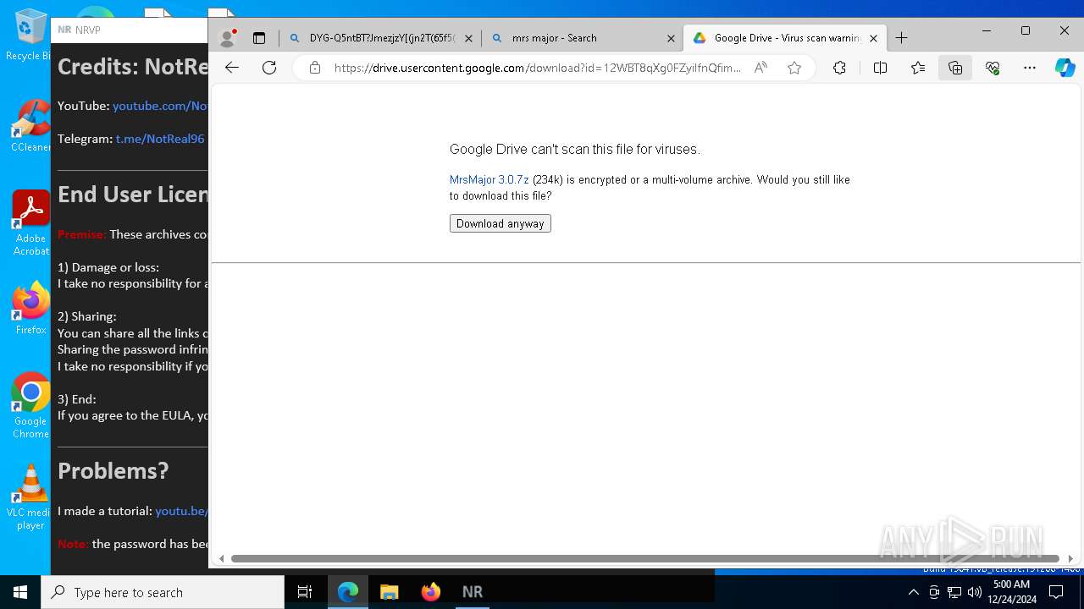The width and height of the screenshot is (1084, 609).
Task: Add this page to favorites star
Action: click(794, 68)
